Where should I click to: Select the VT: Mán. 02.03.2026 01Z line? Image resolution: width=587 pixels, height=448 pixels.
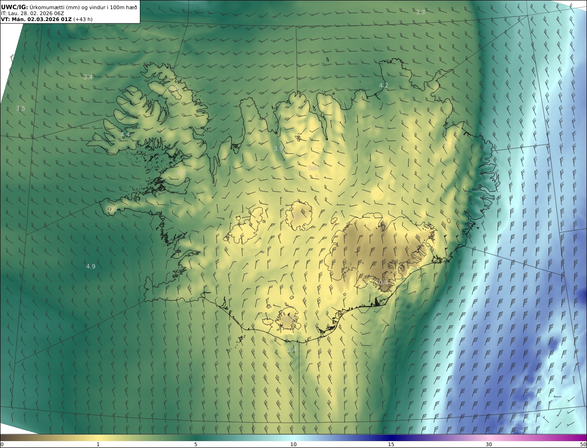point(46,19)
